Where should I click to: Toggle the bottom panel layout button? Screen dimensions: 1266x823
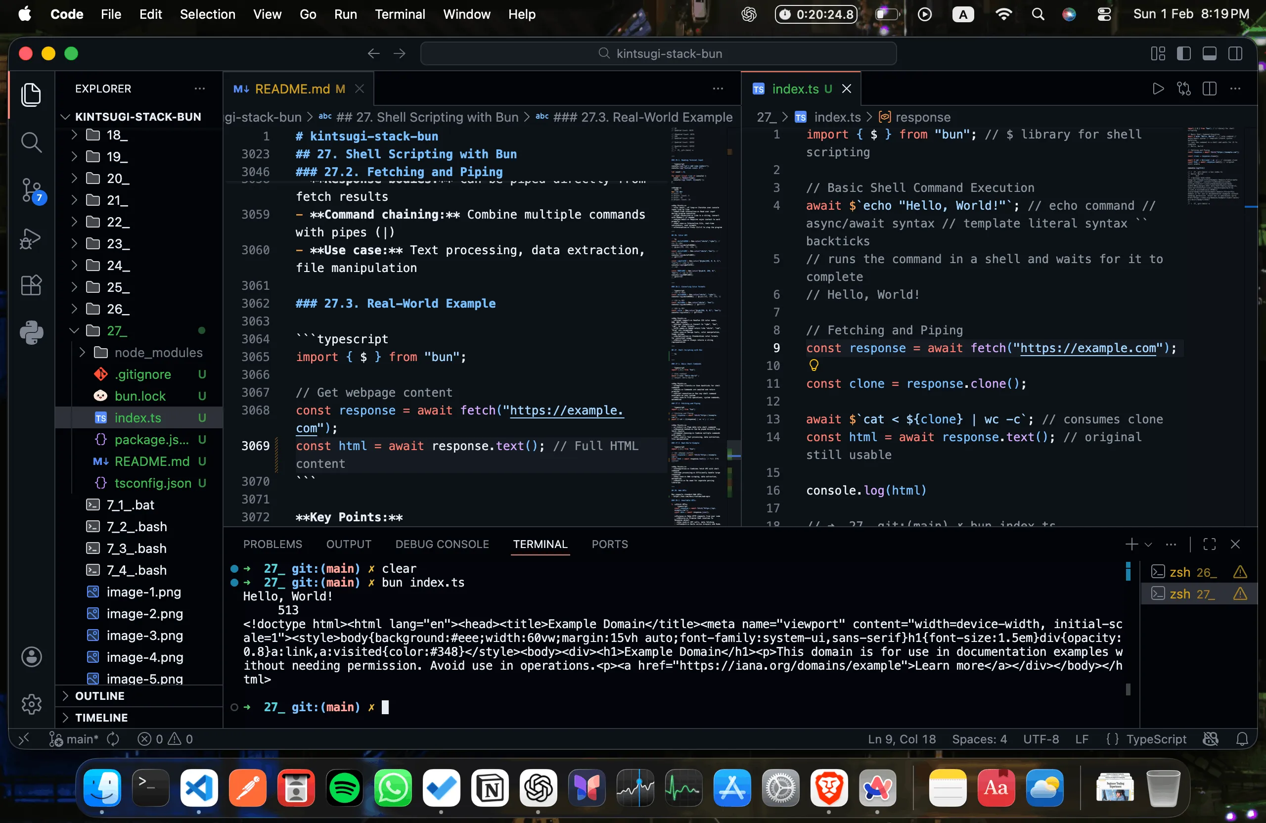[x=1209, y=54]
